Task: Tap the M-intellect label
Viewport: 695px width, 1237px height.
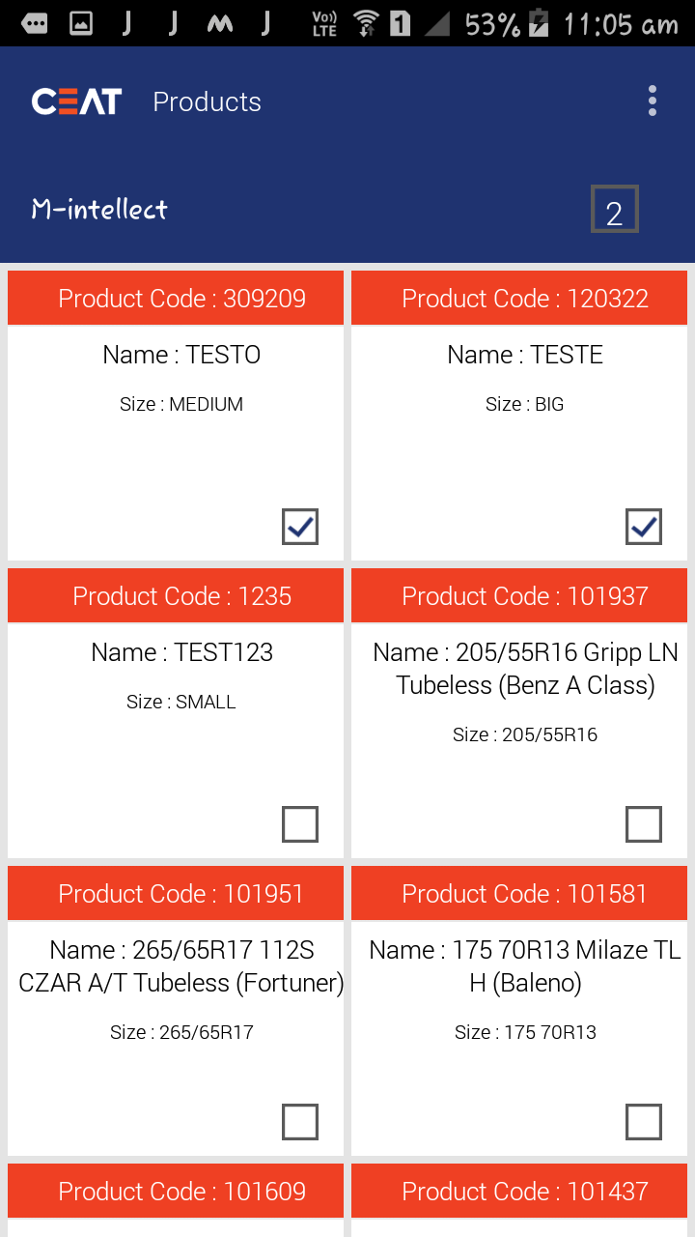Action: click(x=99, y=209)
